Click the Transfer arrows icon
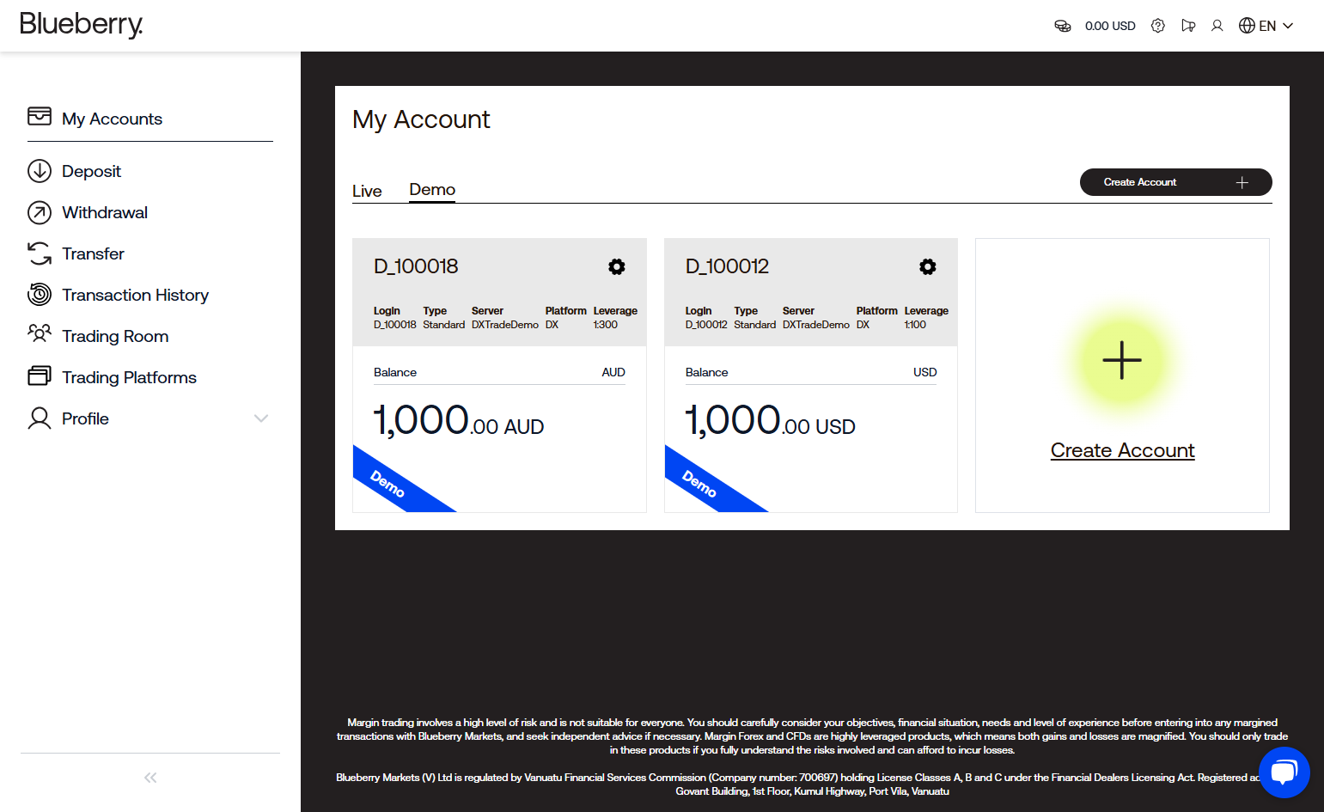The image size is (1324, 812). pos(40,253)
